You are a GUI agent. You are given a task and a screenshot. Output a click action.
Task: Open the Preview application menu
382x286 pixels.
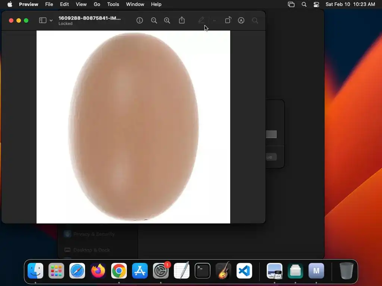pyautogui.click(x=28, y=4)
